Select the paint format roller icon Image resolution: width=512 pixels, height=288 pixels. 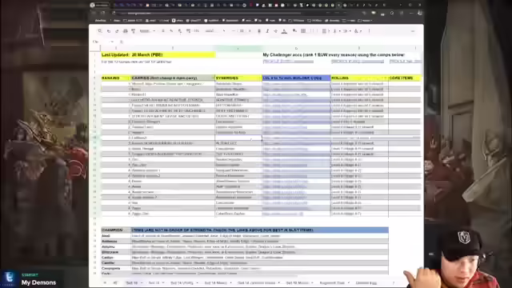tap(134, 31)
